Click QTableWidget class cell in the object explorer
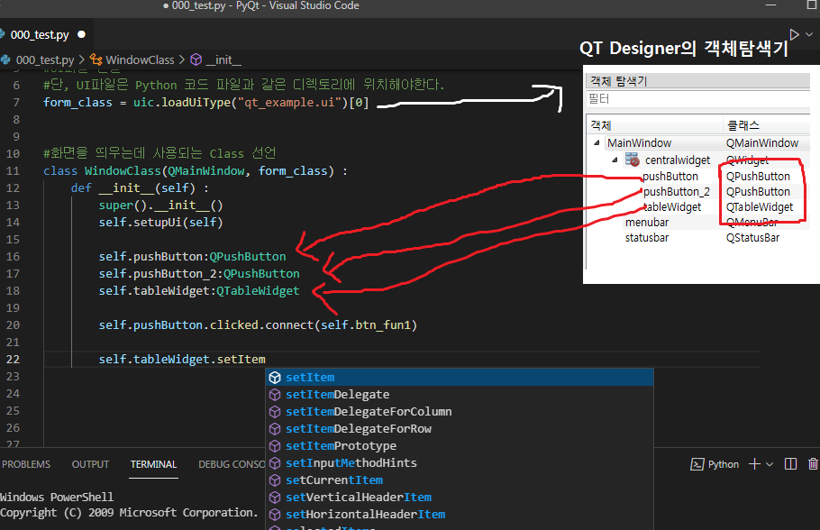The height and width of the screenshot is (530, 820). 760,207
